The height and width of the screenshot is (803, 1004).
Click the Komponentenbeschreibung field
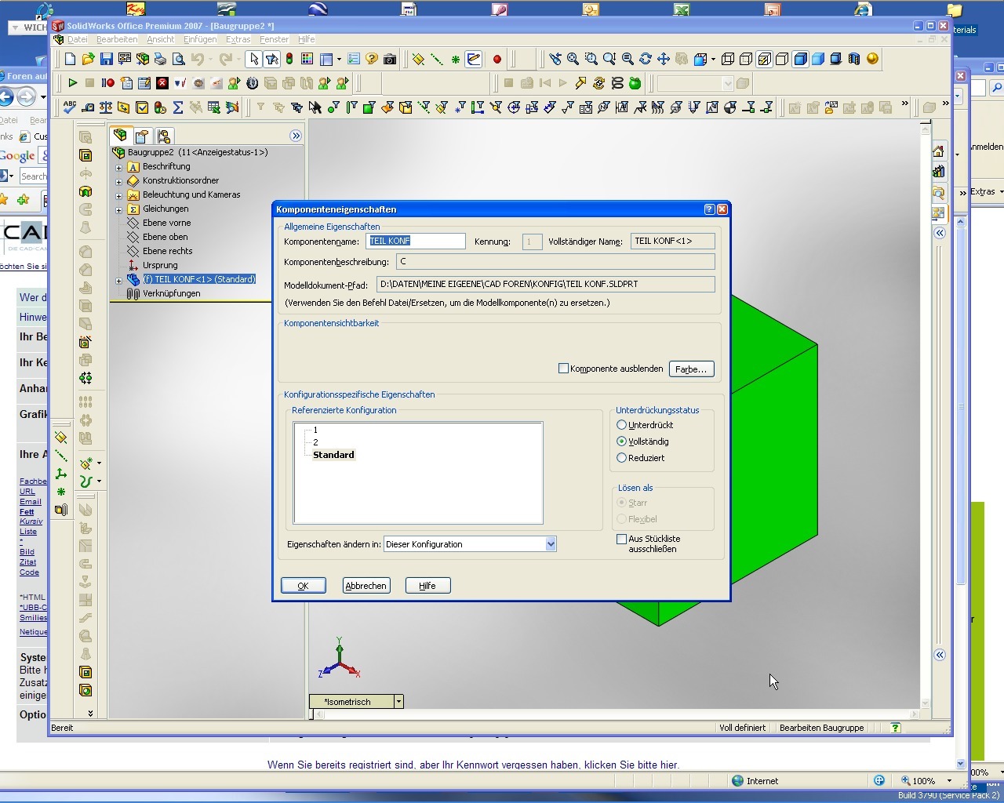[x=555, y=262]
